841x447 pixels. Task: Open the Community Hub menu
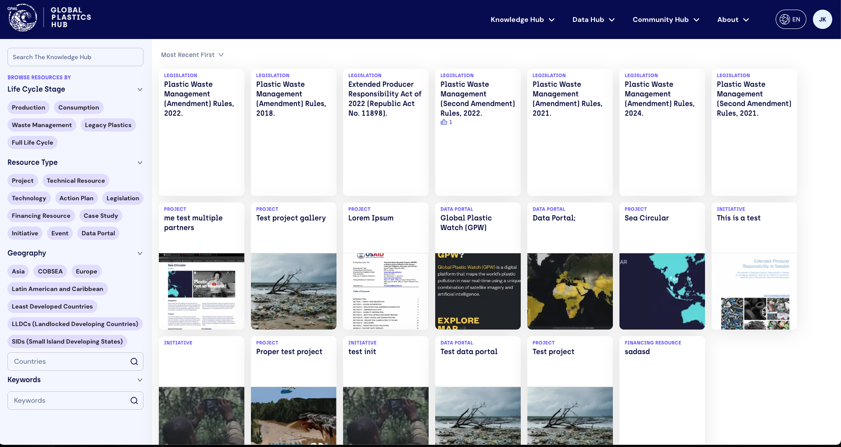tap(666, 20)
